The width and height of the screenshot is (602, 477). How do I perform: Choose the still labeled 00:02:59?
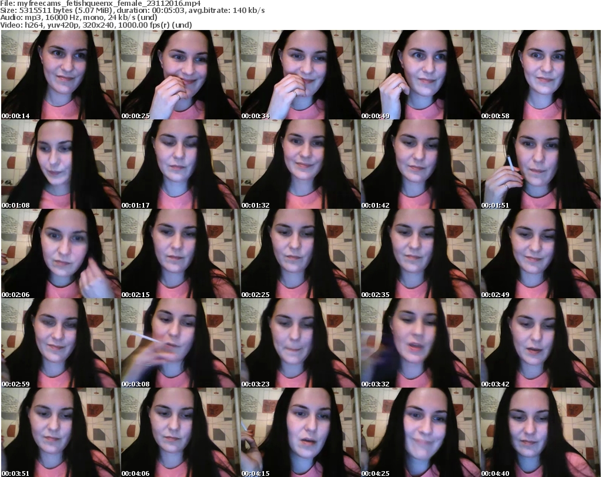point(61,343)
